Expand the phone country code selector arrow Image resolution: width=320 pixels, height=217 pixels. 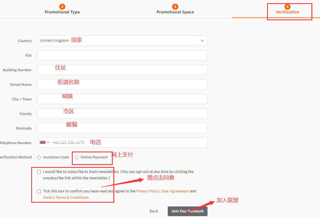tap(48, 142)
